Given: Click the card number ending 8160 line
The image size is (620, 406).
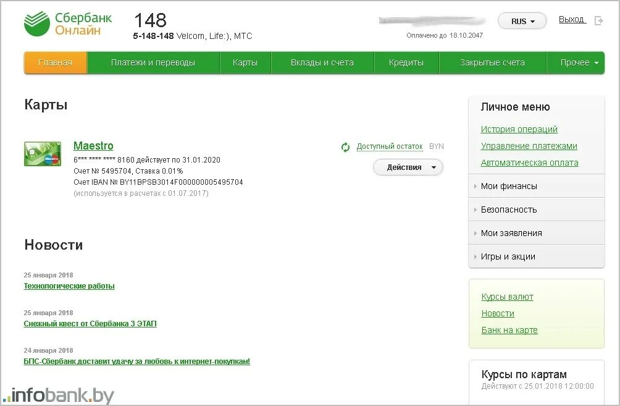Looking at the screenshot, I should (147, 160).
